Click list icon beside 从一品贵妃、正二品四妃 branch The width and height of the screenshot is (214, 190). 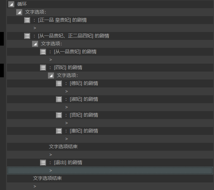[27, 36]
